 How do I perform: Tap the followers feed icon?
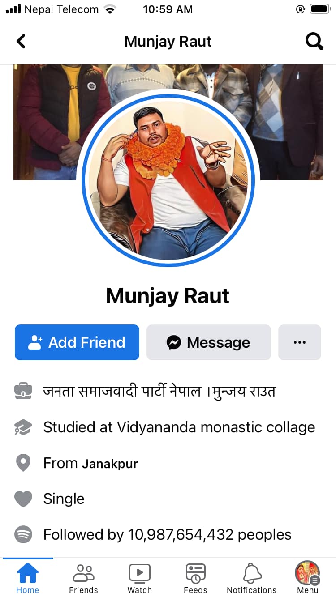[23, 534]
